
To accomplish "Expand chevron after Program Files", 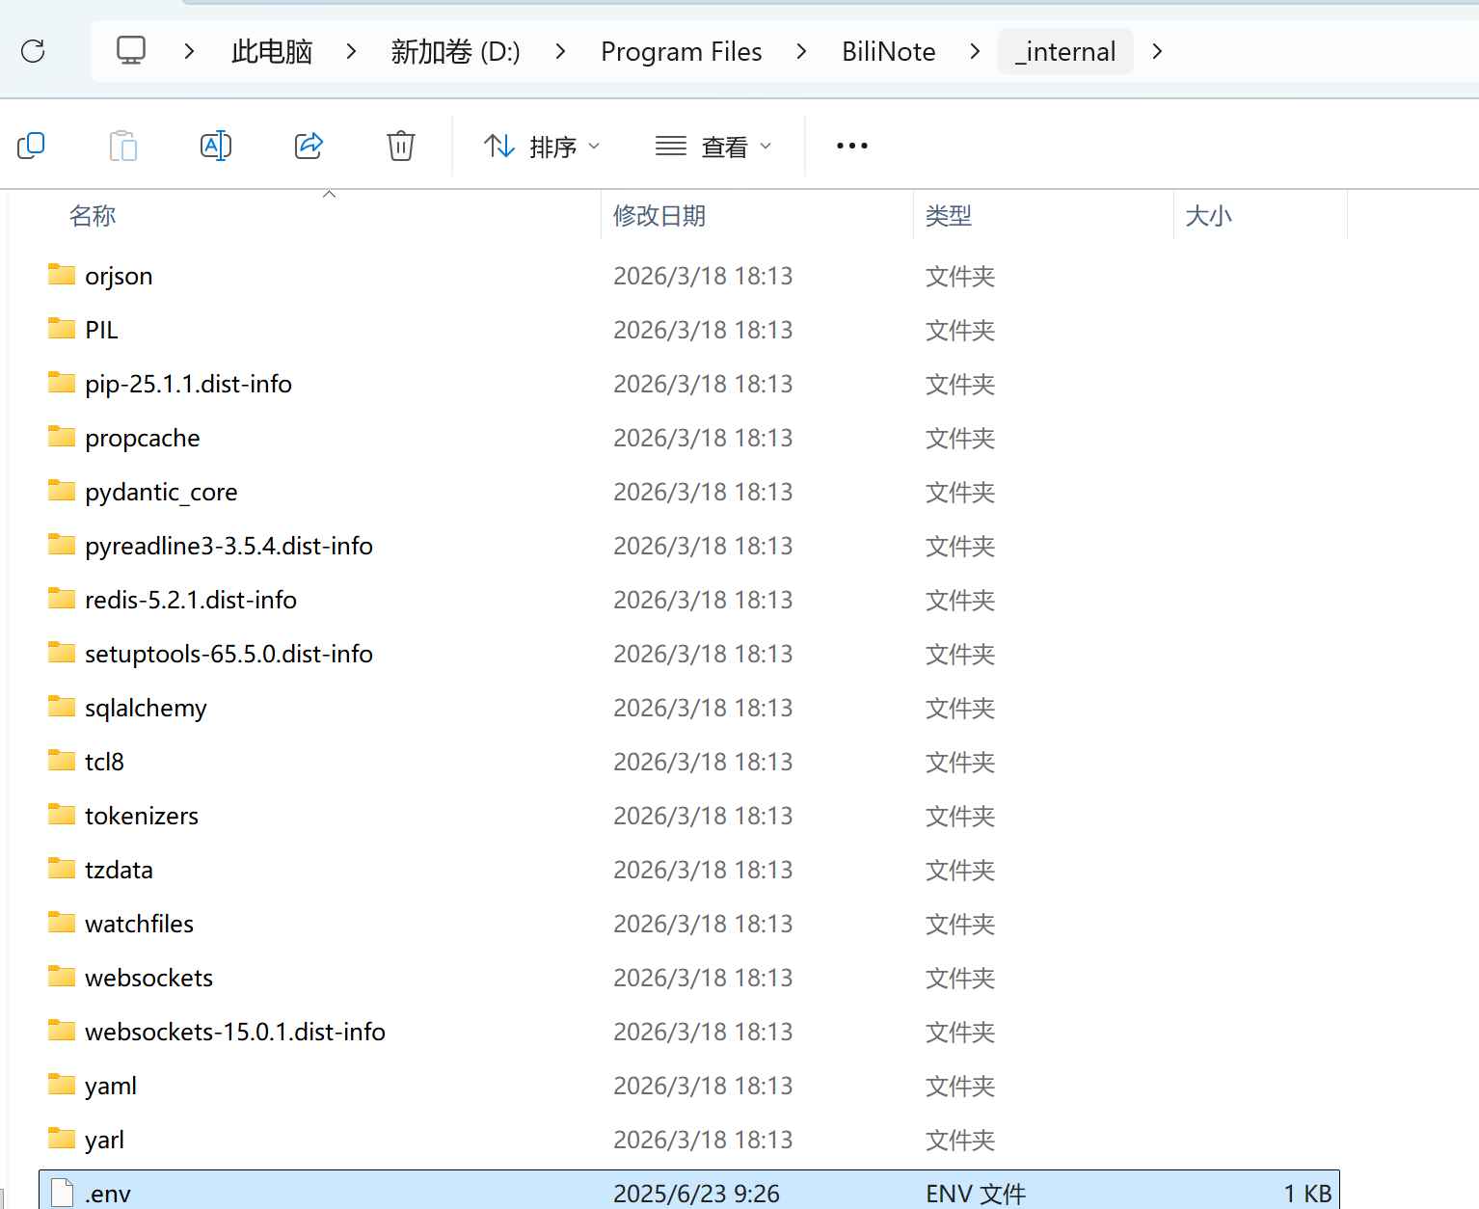I will coord(801,51).
